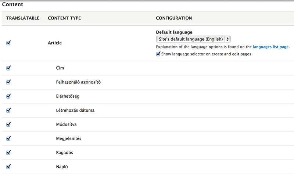Click the Content section heading
The height and width of the screenshot is (174, 294).
tap(12, 5)
